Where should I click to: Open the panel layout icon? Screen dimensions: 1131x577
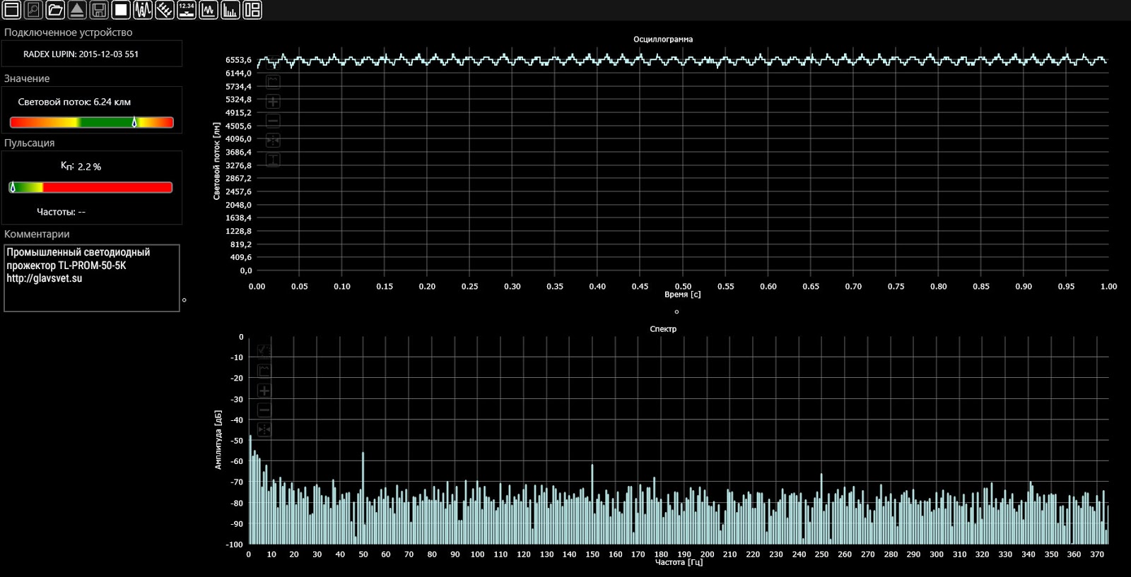click(252, 10)
